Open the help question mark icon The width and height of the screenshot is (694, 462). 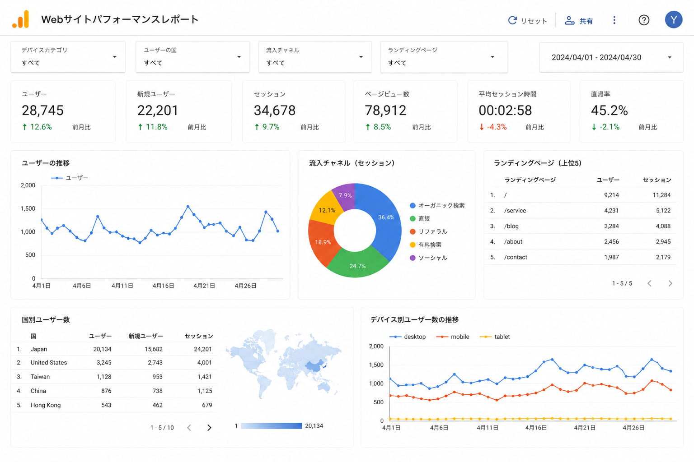(x=644, y=20)
